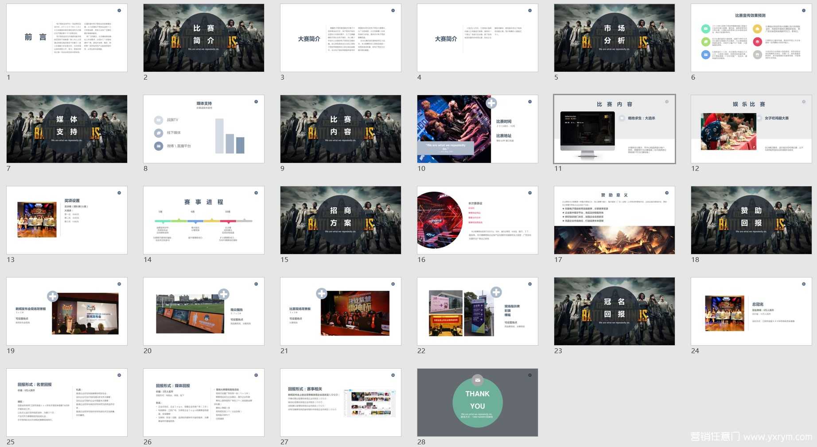Select slide 17 thumbnail 赞助意义

point(615,220)
